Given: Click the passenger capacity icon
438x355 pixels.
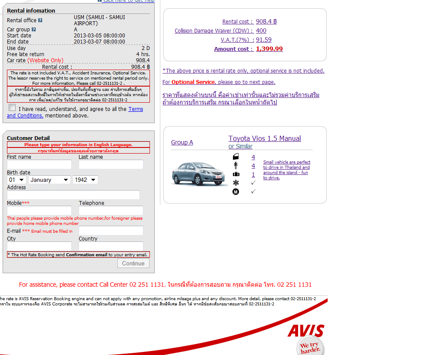Looking at the screenshot, I should (x=236, y=166).
